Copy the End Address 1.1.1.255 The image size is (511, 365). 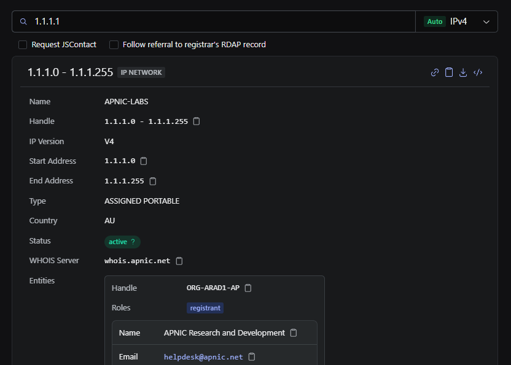pyautogui.click(x=152, y=180)
